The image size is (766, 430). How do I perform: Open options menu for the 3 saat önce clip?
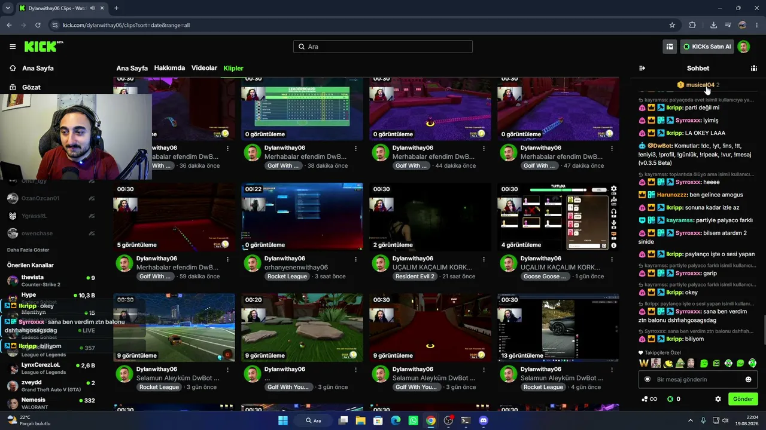coord(355,259)
